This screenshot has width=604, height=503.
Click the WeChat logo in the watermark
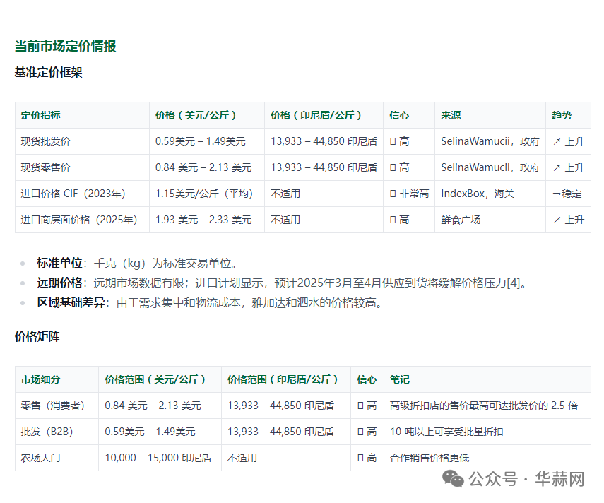click(x=454, y=480)
